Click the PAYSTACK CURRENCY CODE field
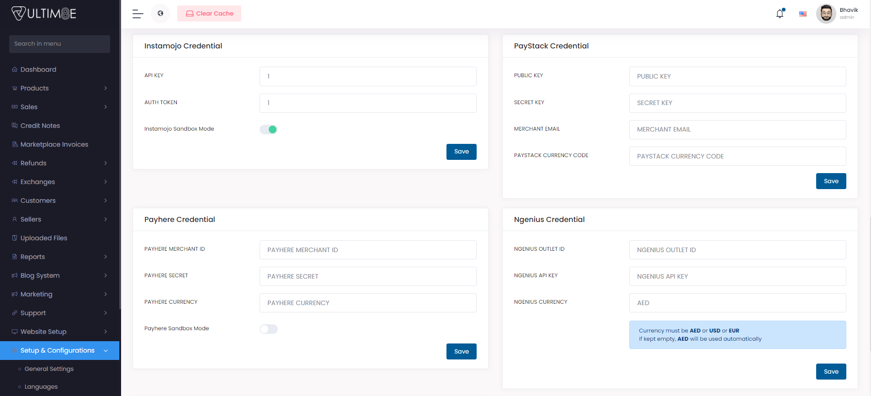The image size is (871, 396). (738, 156)
